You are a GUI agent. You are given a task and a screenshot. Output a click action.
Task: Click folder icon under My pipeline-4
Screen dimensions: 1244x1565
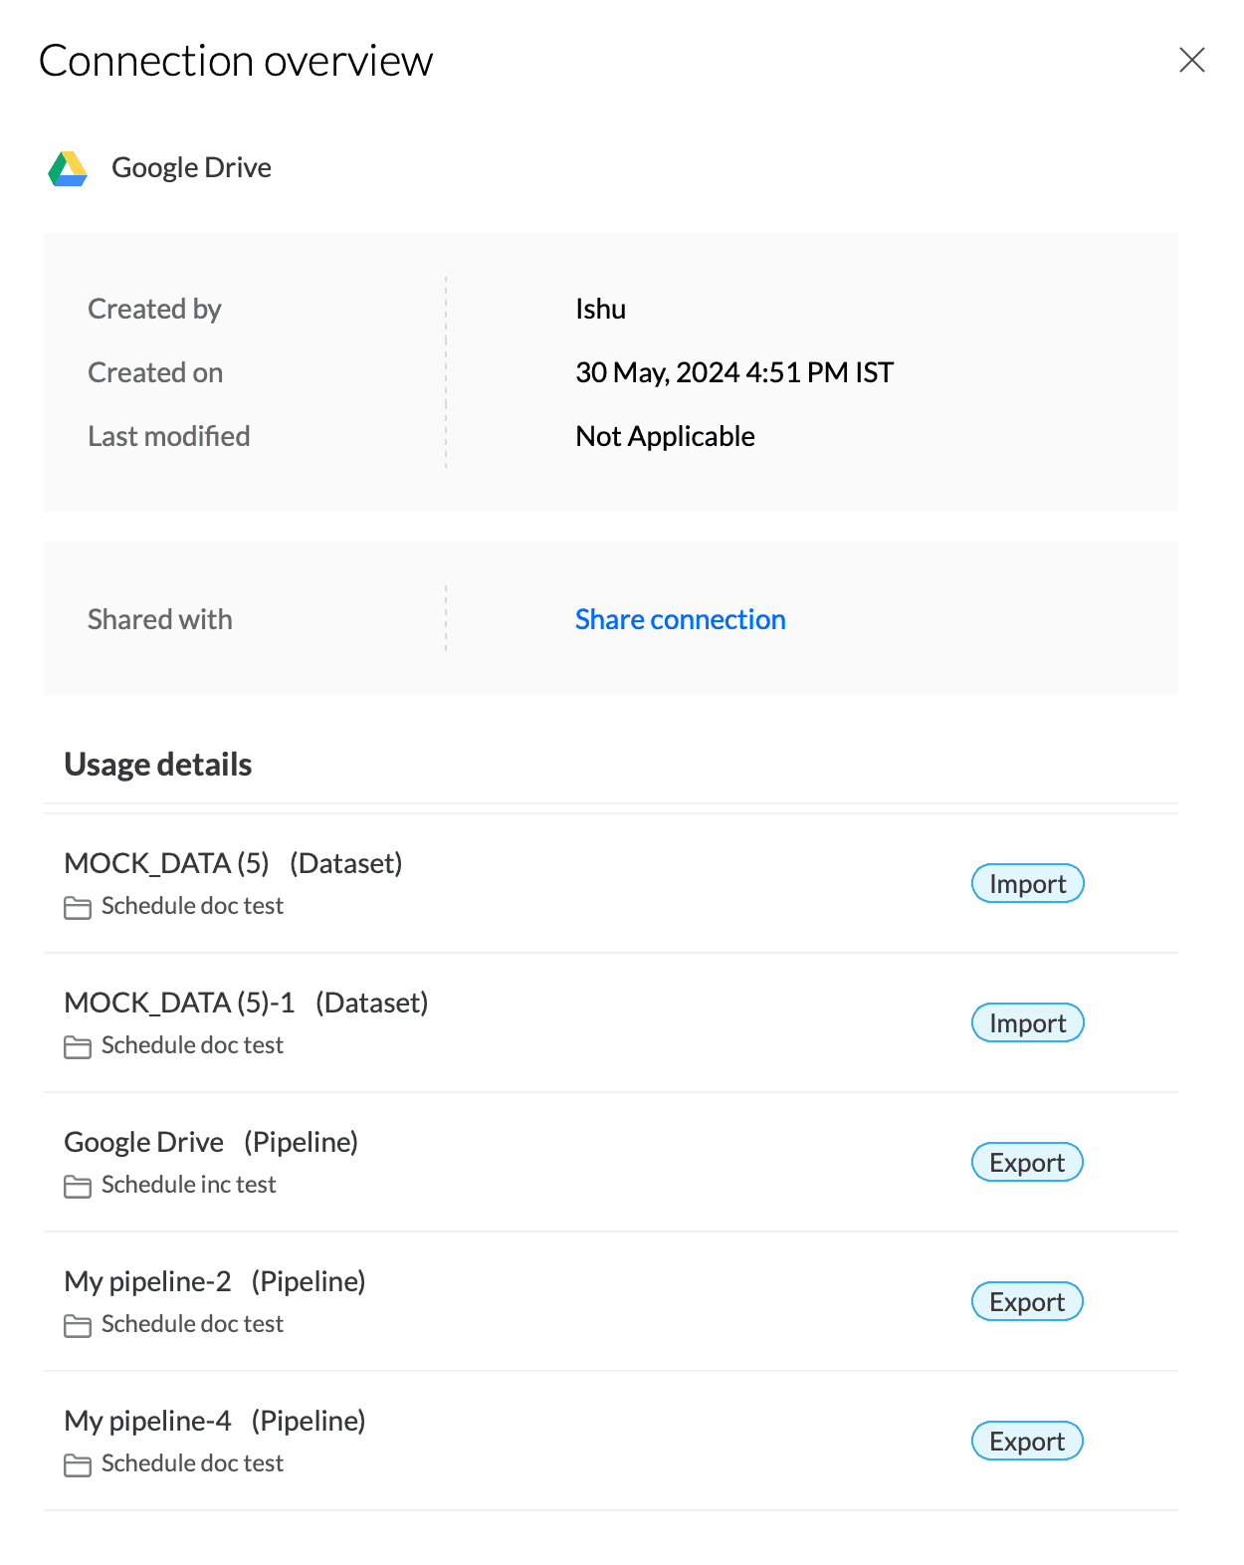click(77, 1464)
